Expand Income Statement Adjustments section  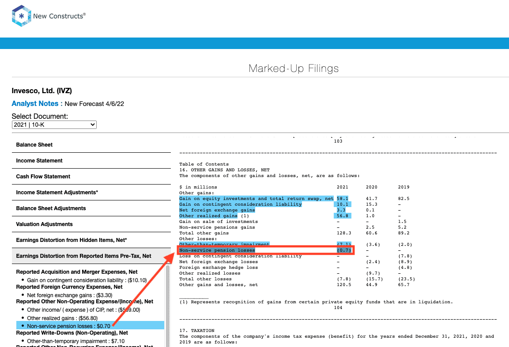pos(91,192)
